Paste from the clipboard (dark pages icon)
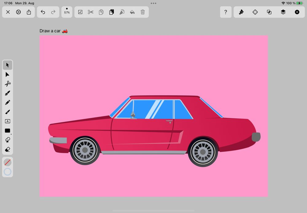The image size is (307, 213). coord(112,12)
